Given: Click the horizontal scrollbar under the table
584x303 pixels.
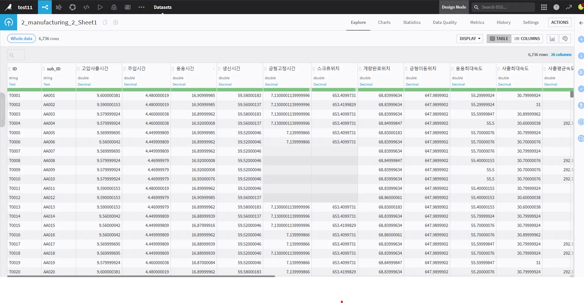Looking at the screenshot, I should click(x=141, y=276).
